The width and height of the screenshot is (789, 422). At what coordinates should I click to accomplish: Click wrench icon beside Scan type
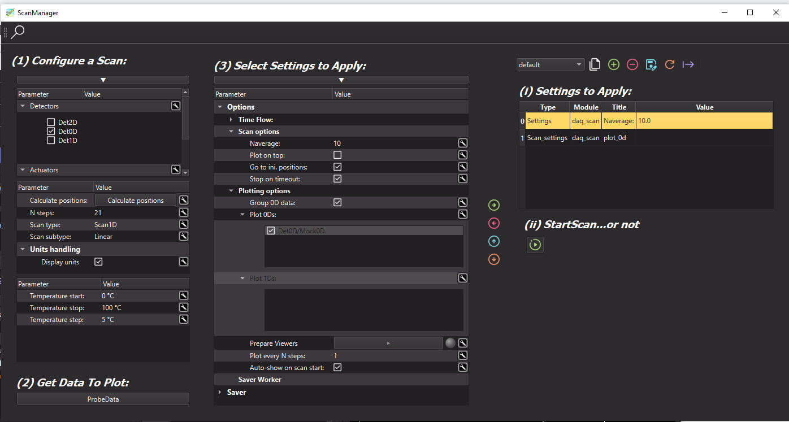[x=184, y=224]
